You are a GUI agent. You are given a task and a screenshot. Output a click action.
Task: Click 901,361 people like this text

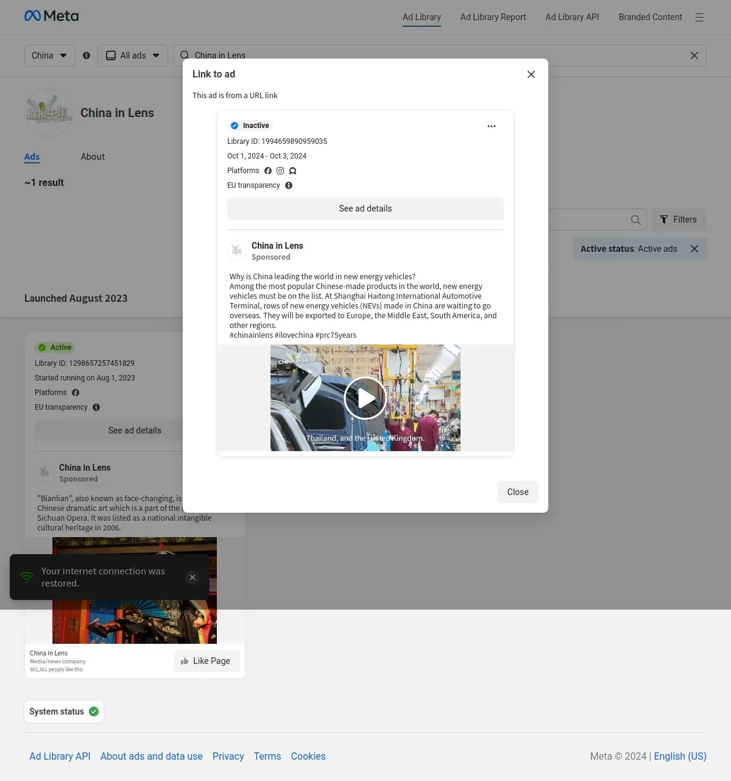56,669
